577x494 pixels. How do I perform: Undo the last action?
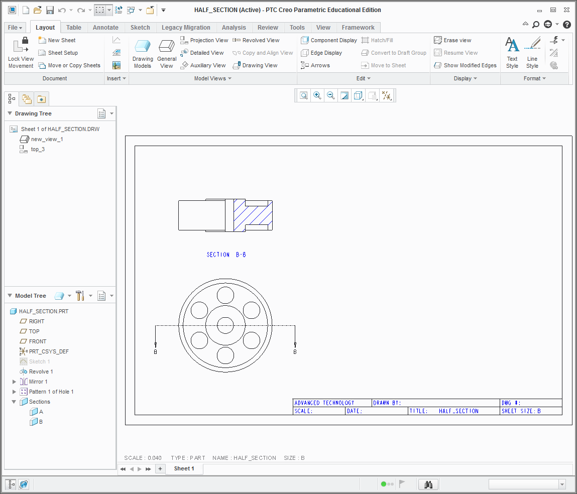pos(62,11)
